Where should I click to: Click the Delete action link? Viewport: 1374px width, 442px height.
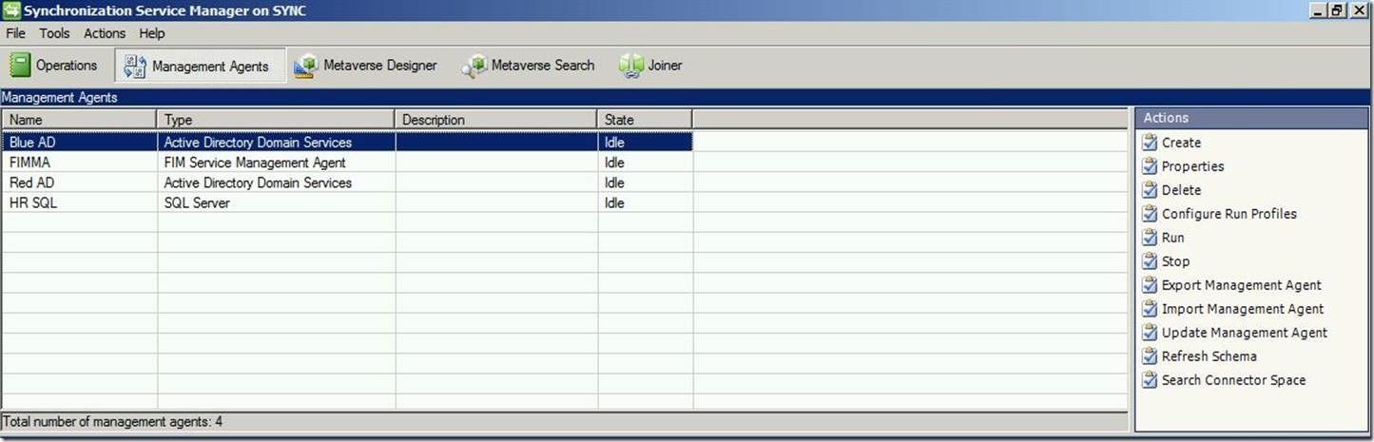click(x=1181, y=190)
